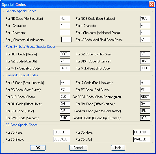Select the NOS Code input field
This screenshot has height=154, width=156.
click(145, 18)
